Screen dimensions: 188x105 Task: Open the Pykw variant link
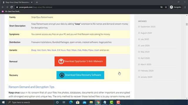(x=91, y=50)
